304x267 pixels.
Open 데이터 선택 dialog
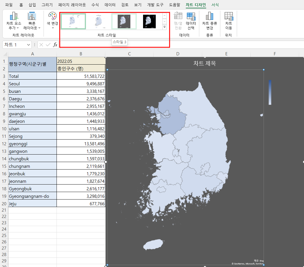click(191, 21)
